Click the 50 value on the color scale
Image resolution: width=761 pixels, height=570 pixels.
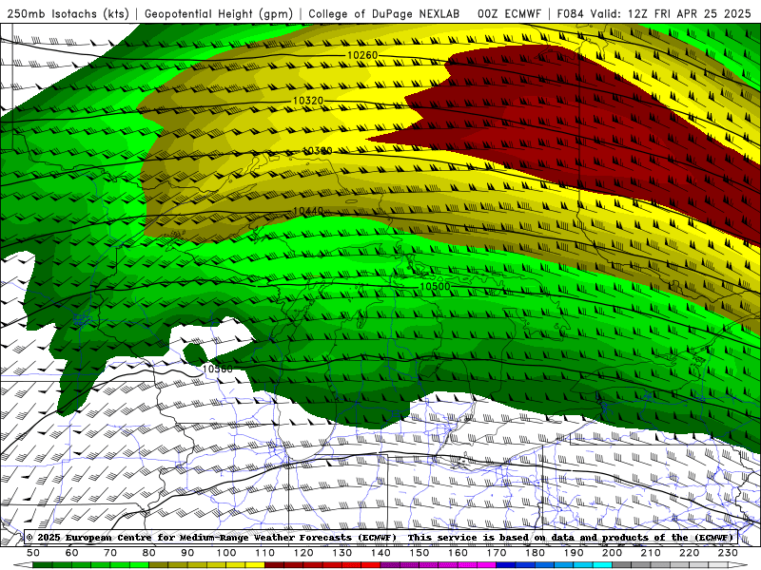[33, 553]
